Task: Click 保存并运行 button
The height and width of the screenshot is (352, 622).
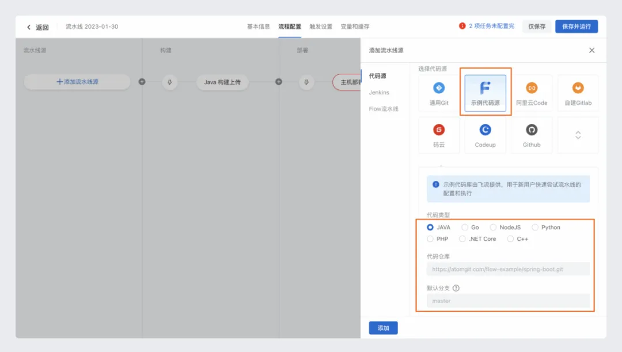Action: tap(577, 27)
